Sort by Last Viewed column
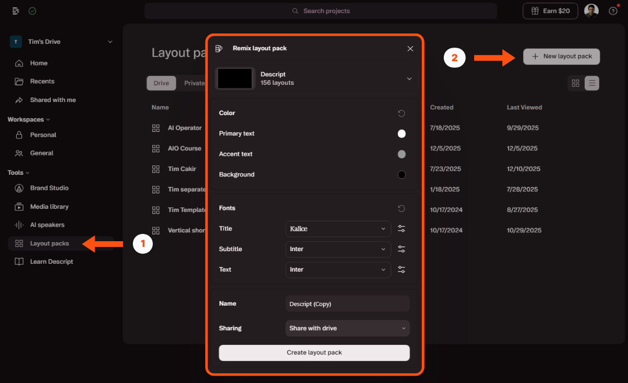The width and height of the screenshot is (628, 383). pyautogui.click(x=524, y=107)
